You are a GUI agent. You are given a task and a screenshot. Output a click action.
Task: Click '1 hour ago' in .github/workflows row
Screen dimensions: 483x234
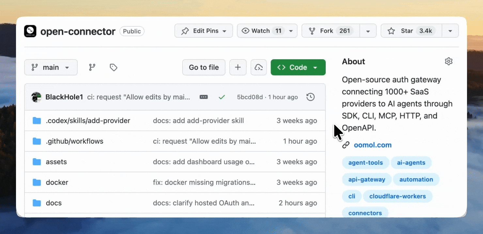point(300,141)
